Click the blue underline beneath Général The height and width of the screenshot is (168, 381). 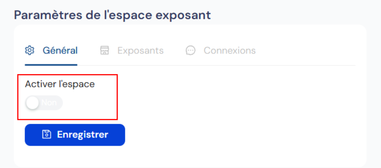click(x=51, y=65)
